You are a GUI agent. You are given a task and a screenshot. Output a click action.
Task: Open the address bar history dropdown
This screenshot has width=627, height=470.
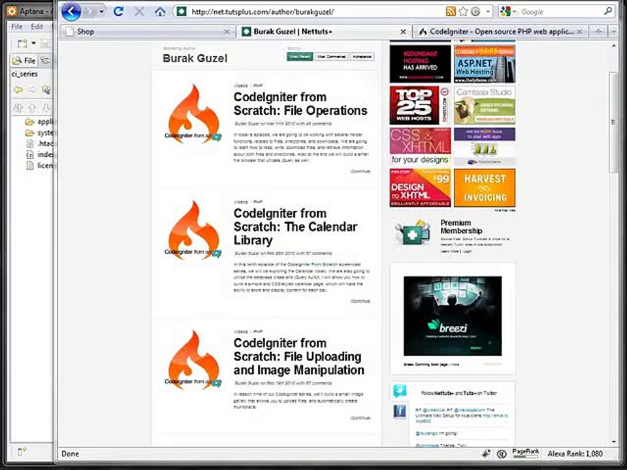[x=488, y=12]
